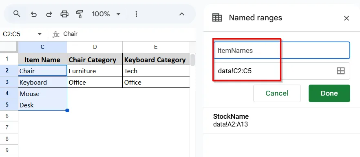This screenshot has width=360, height=157.
Task: Select column D header
Action: pyautogui.click(x=95, y=47)
